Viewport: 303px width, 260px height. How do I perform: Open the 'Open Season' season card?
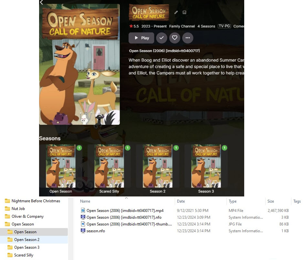click(x=61, y=166)
